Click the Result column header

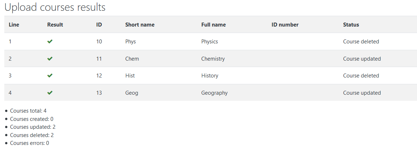(x=55, y=25)
